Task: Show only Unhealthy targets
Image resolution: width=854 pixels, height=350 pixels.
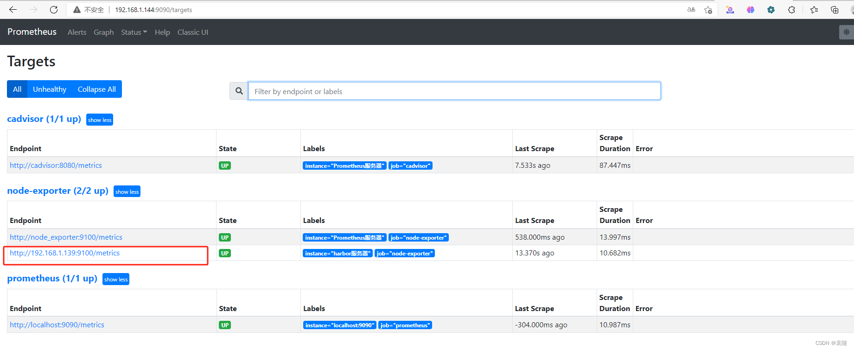Action: tap(50, 89)
